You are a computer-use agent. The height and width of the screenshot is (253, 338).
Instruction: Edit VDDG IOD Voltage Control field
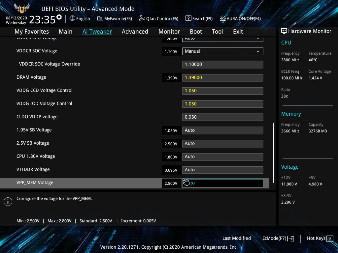click(x=223, y=104)
